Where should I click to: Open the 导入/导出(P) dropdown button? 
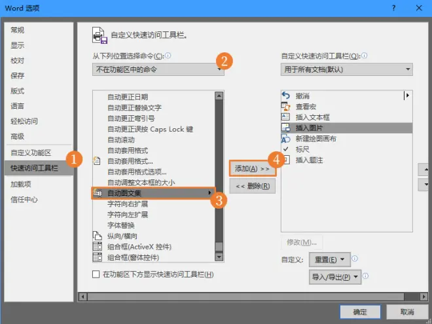(x=335, y=277)
